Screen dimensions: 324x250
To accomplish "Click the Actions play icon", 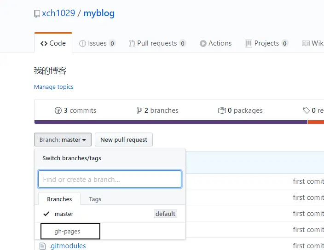I will 203,43.
